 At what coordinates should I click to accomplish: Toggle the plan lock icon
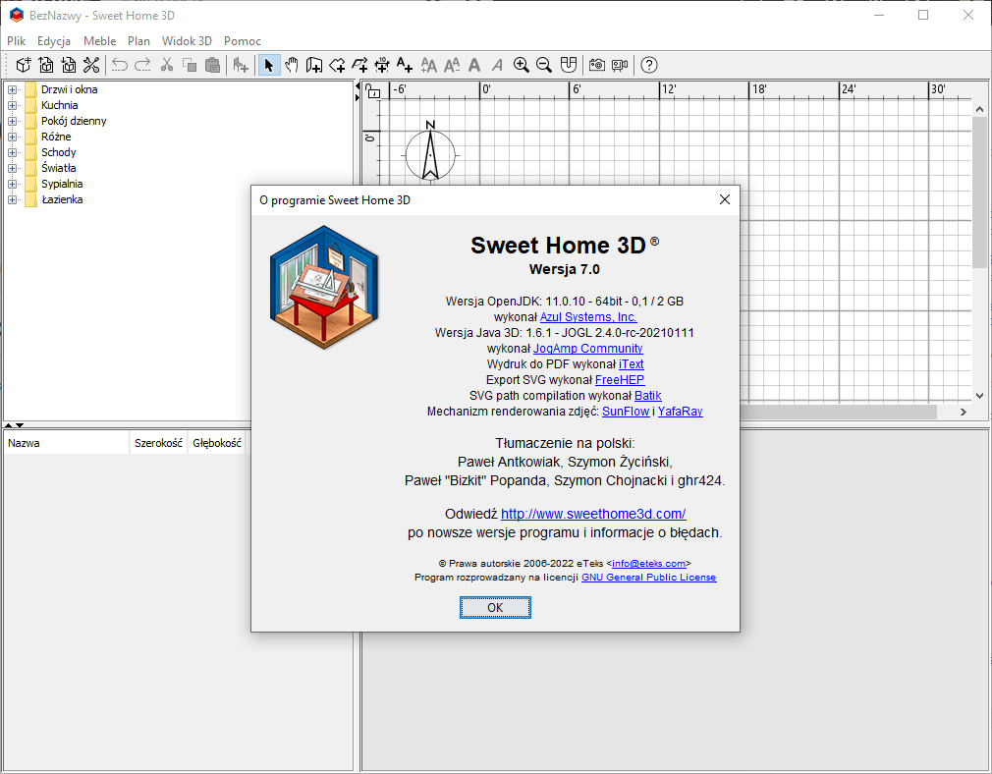[373, 91]
